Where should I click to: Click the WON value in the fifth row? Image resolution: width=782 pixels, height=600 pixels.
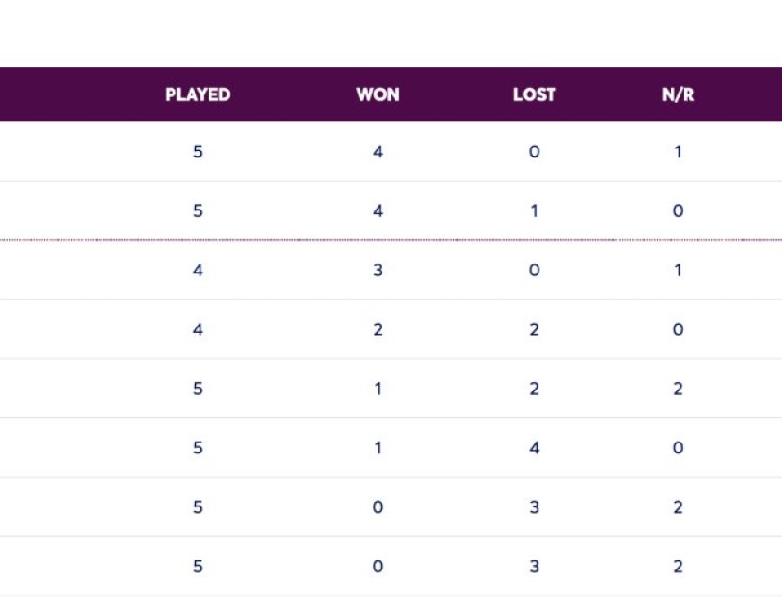point(378,390)
